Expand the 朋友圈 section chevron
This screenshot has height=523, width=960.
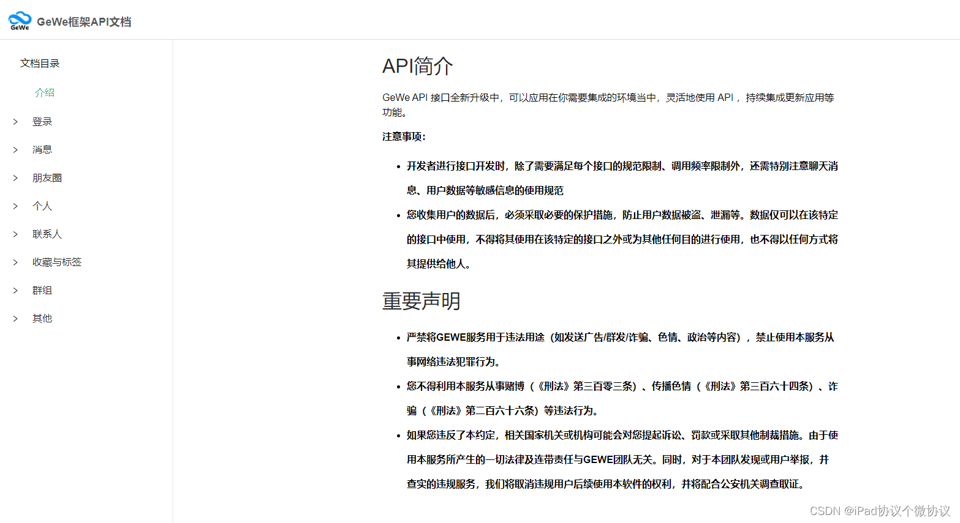pos(15,178)
